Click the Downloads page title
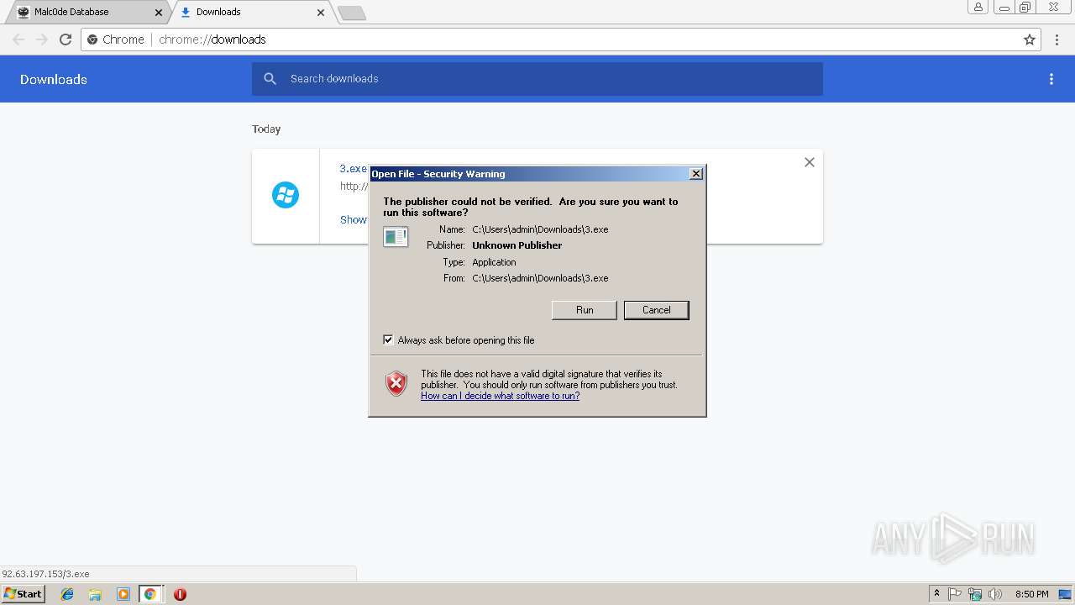Screen dimensions: 1075x605 pos(54,79)
